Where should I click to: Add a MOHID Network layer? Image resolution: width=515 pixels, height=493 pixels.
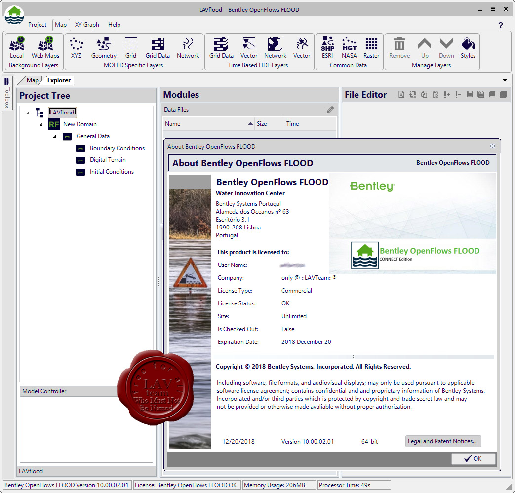(188, 47)
